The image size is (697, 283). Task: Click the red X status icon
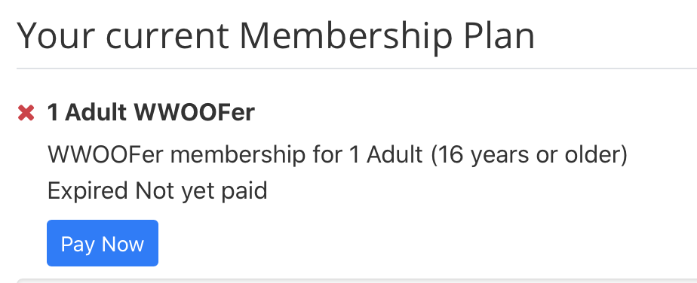[x=26, y=113]
